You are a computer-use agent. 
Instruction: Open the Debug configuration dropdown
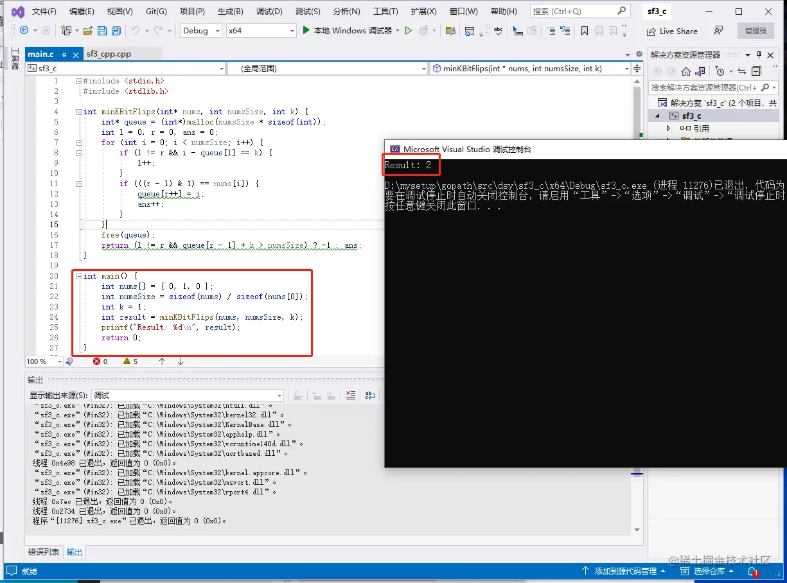coord(200,31)
